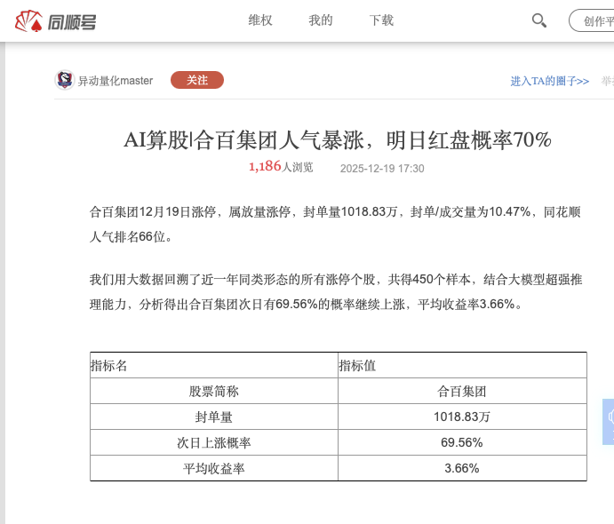The height and width of the screenshot is (524, 614).
Task: Click the 指标名 header cell
Action: (214, 366)
